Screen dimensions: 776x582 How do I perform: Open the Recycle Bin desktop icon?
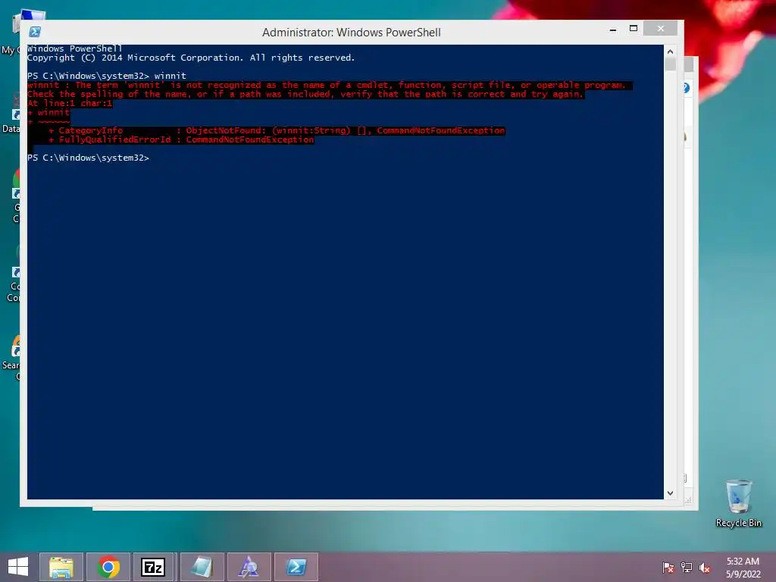(738, 503)
